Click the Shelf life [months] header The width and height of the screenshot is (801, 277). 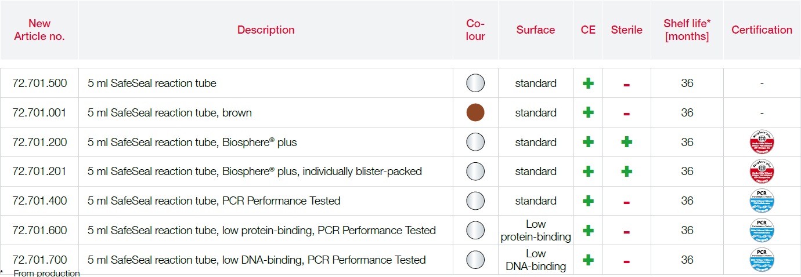pyautogui.click(x=687, y=30)
